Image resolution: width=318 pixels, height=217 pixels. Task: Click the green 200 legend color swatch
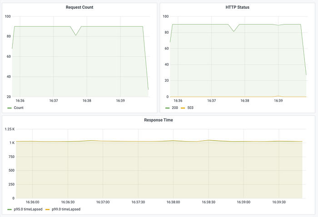[167, 108]
